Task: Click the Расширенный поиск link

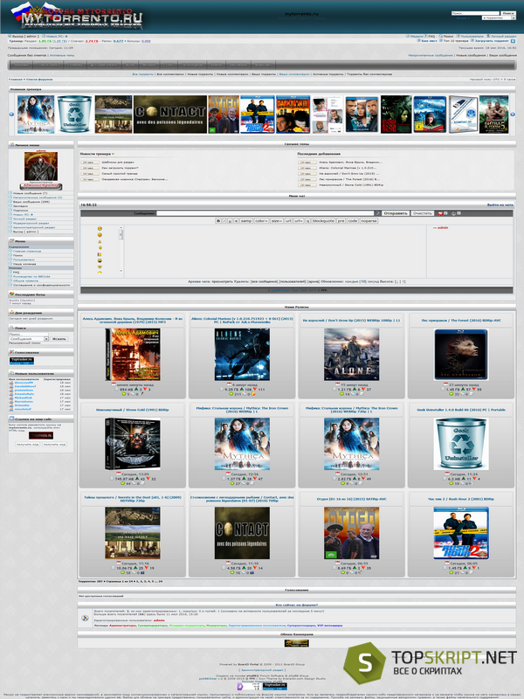Action: pyautogui.click(x=24, y=343)
